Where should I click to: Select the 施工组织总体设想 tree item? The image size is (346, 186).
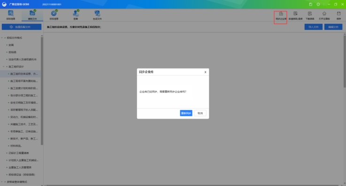pyautogui.click(x=24, y=74)
